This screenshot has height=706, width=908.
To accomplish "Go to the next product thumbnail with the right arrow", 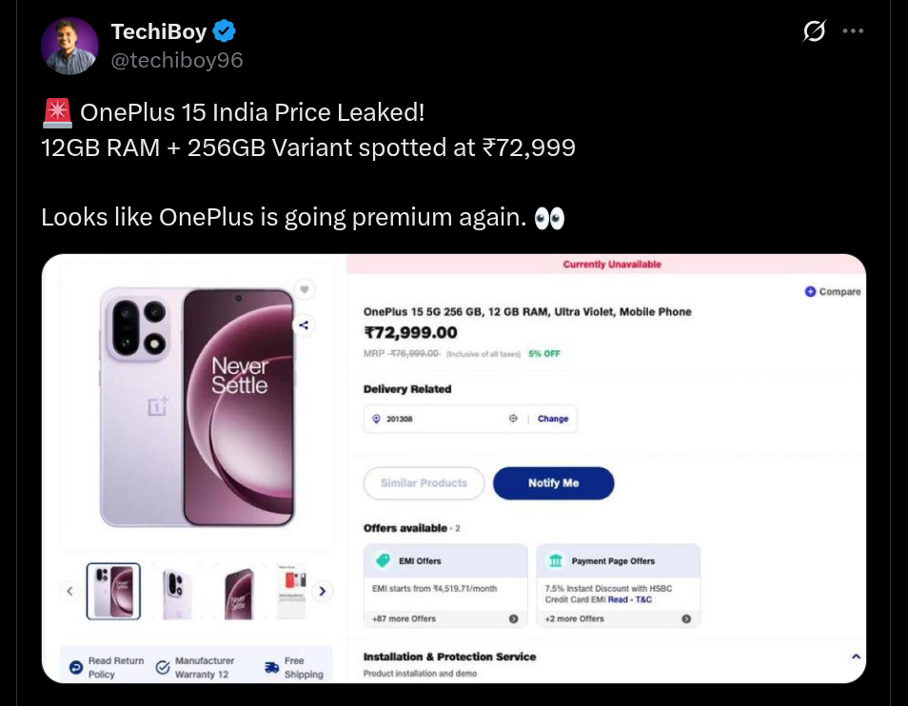I will coord(323,591).
